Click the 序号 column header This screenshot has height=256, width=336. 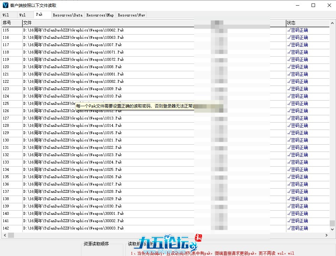pyautogui.click(x=12, y=23)
